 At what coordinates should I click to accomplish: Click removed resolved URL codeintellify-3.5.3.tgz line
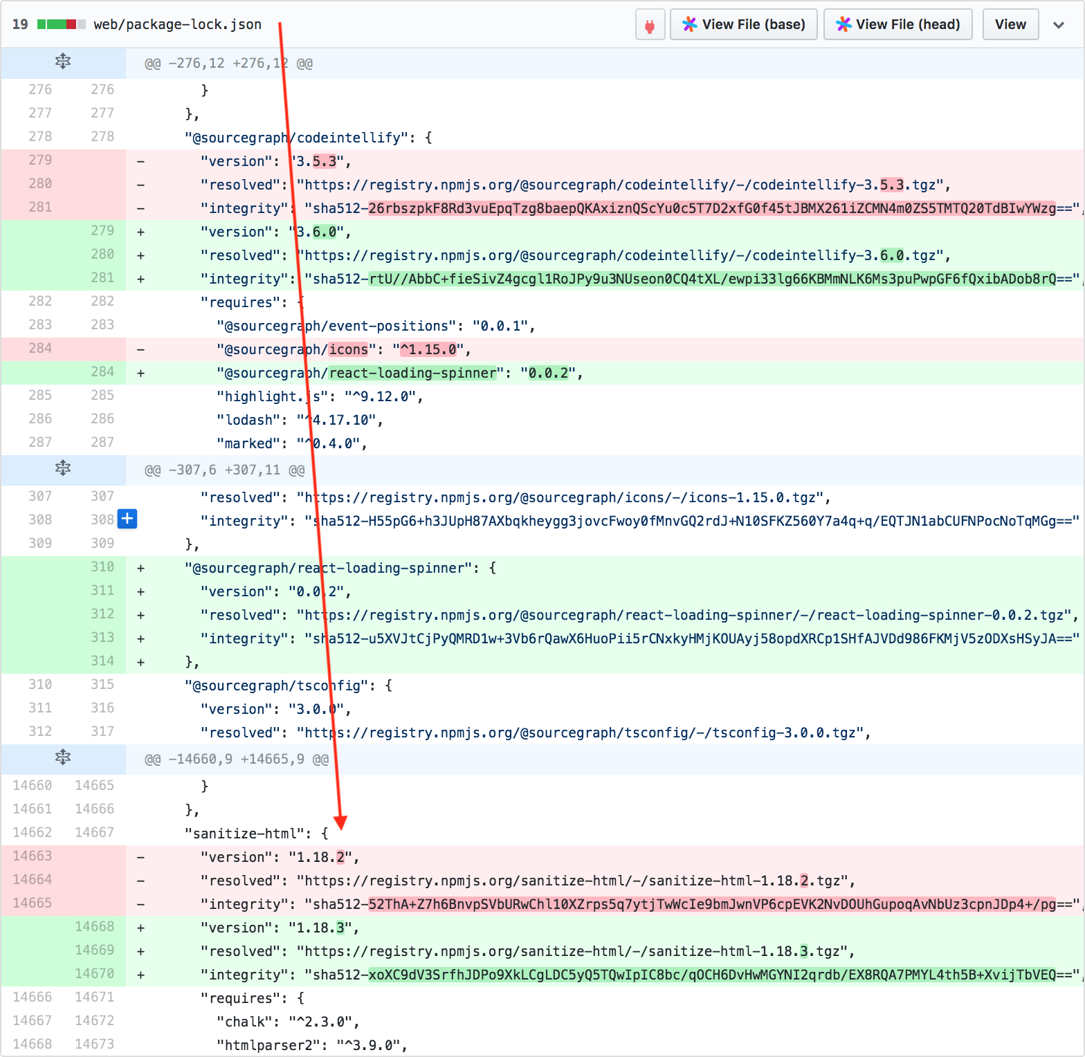click(576, 185)
